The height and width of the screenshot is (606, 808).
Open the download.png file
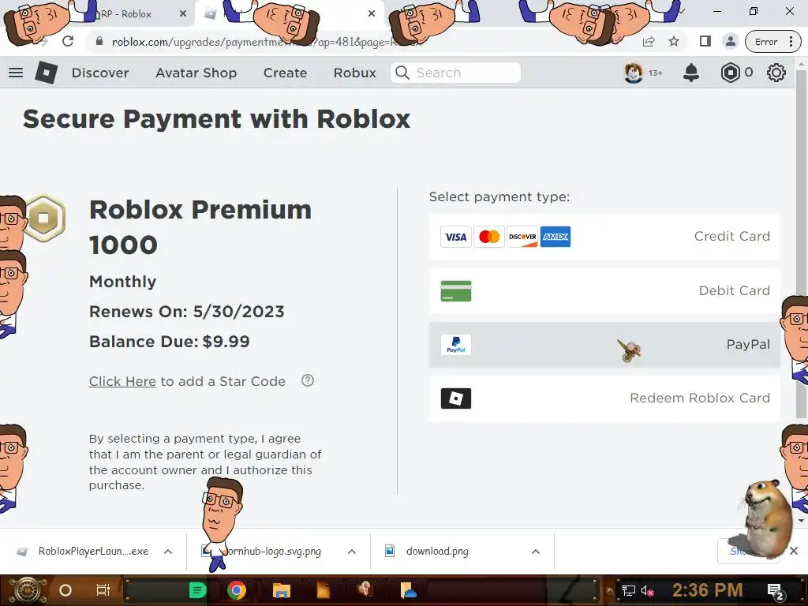coord(437,552)
